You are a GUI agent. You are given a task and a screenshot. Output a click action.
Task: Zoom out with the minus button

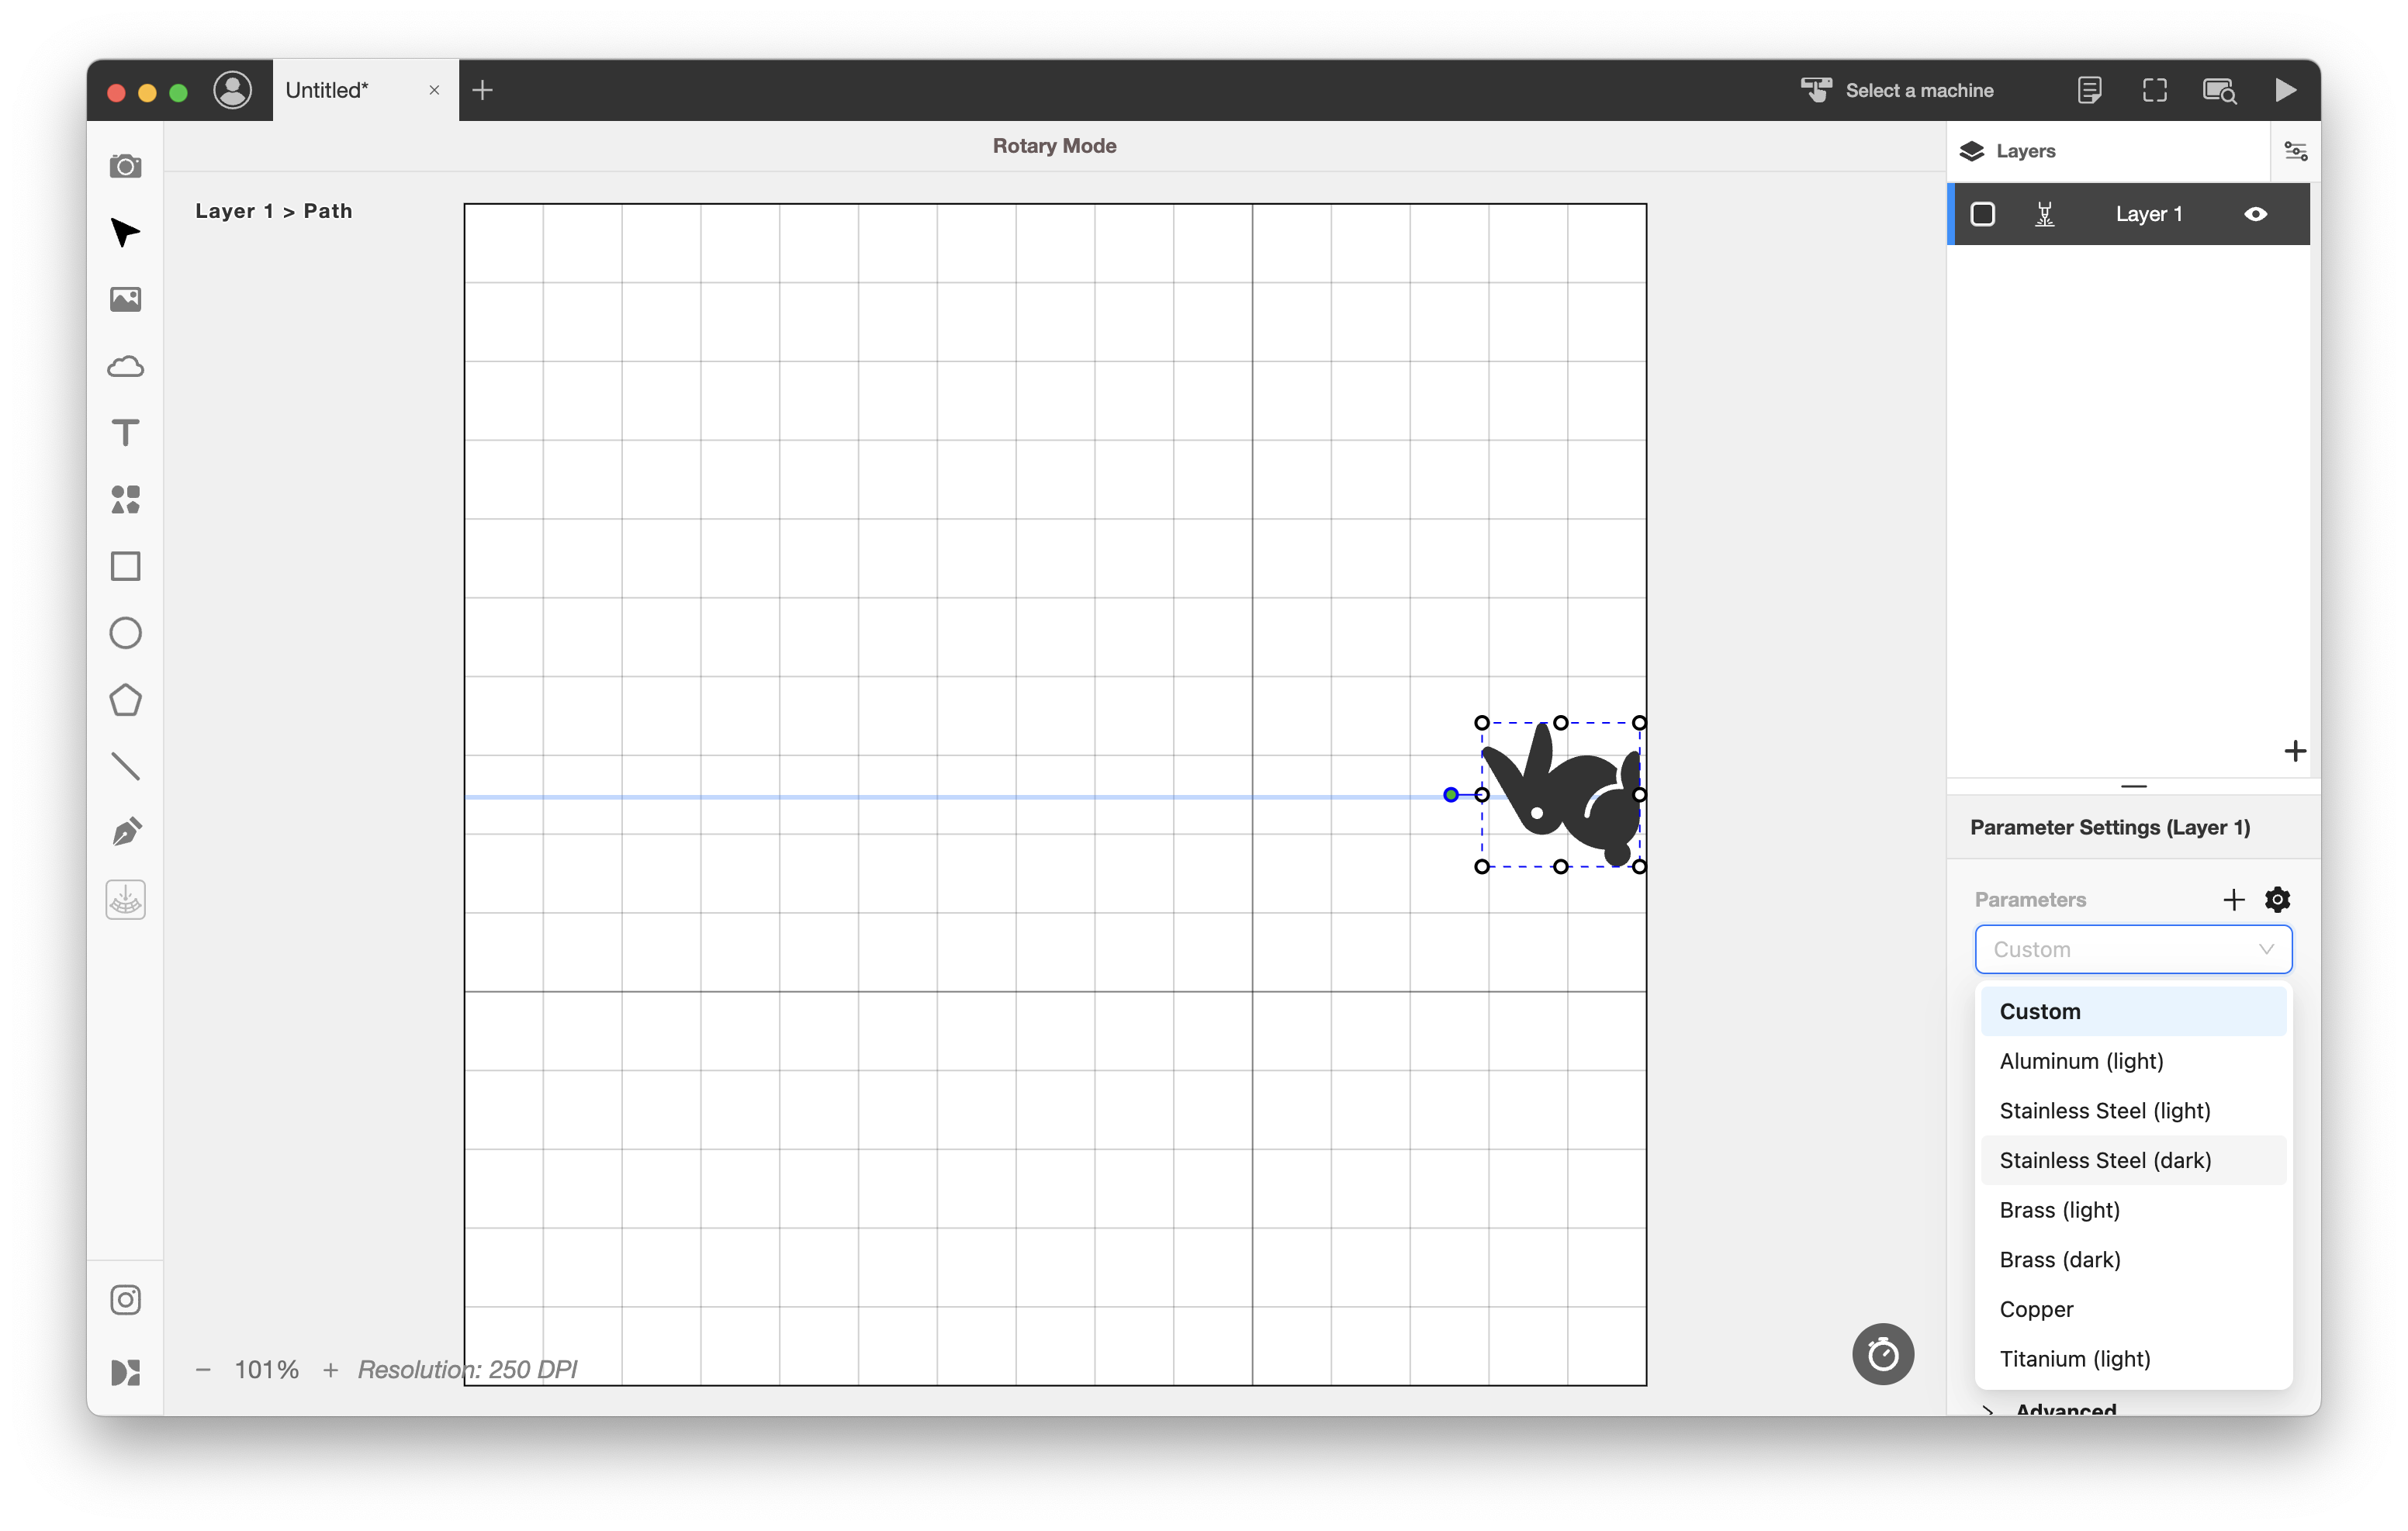(203, 1369)
